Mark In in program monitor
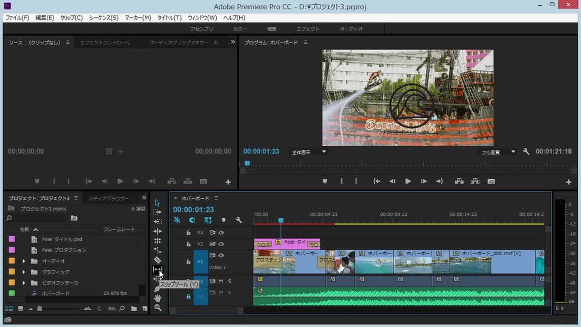 (x=342, y=181)
